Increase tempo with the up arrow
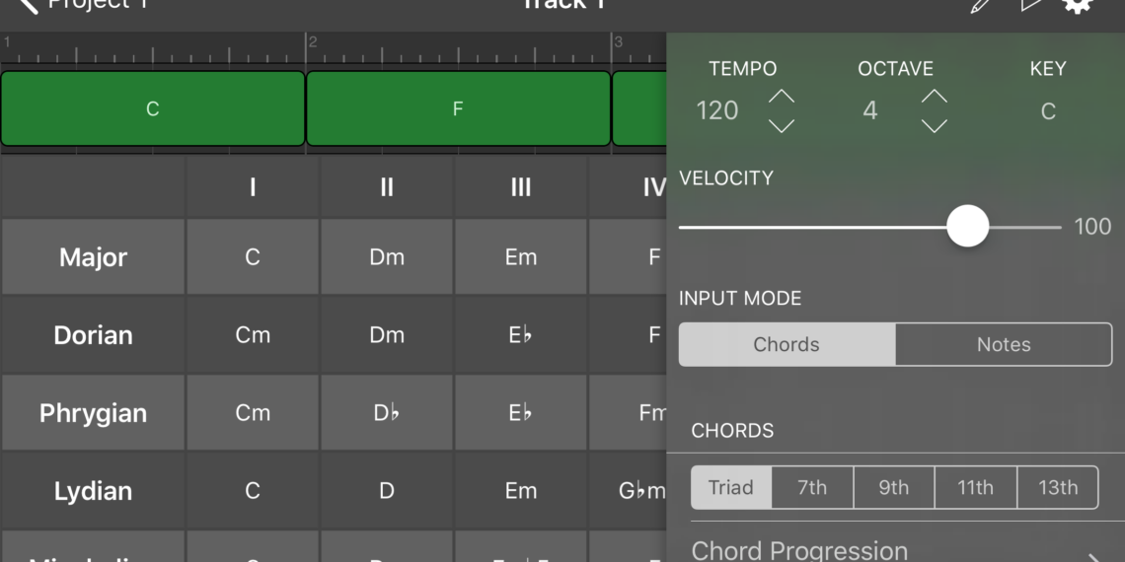The image size is (1125, 562). coord(782,97)
